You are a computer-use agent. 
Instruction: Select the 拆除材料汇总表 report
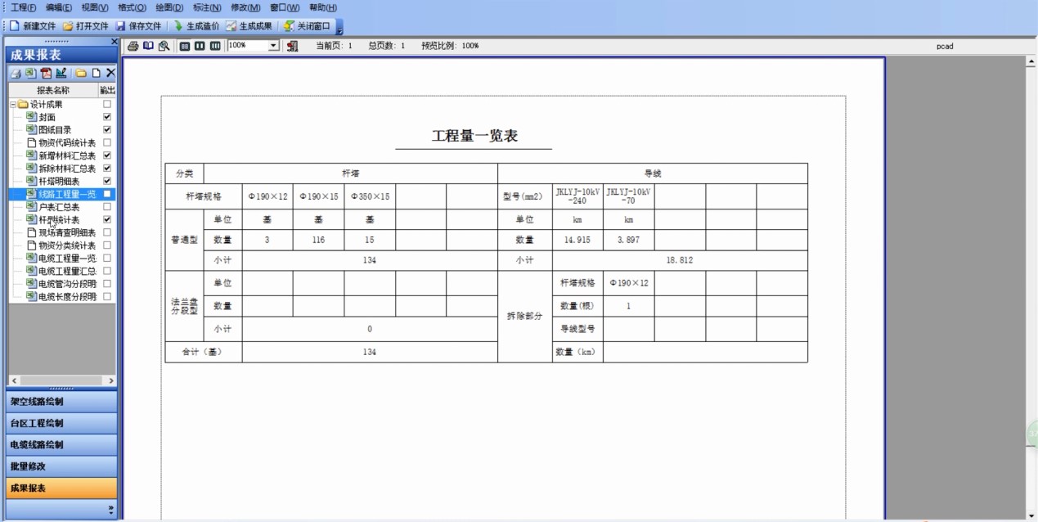coord(67,169)
